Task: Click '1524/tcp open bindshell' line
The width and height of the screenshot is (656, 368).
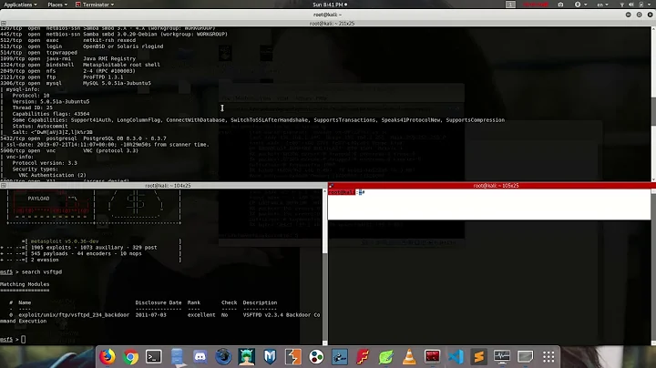Action: [x=80, y=65]
